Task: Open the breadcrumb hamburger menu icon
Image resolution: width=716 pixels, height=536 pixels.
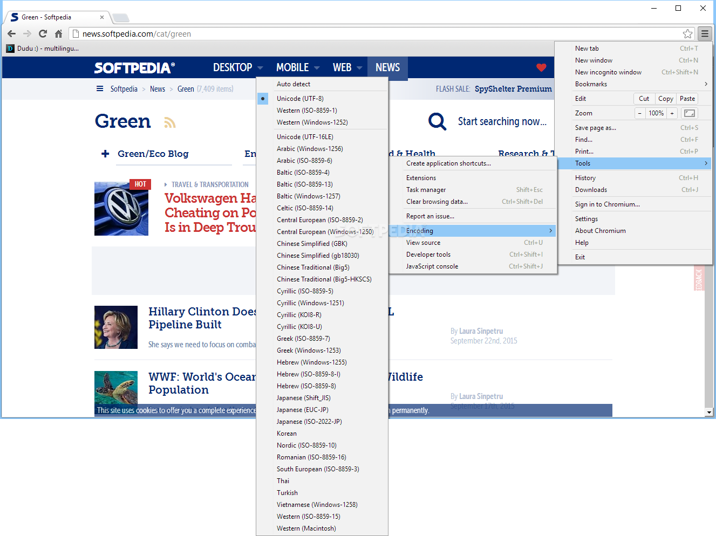Action: tap(100, 89)
